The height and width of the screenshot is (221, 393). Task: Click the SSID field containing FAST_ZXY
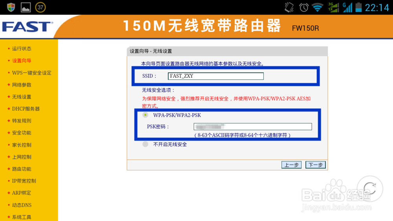(x=215, y=76)
